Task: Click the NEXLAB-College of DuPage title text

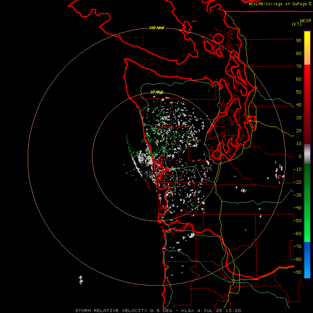Action: [278, 4]
